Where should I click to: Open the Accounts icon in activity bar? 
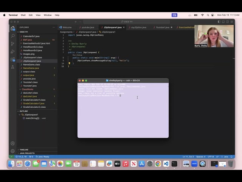pyautogui.click(x=12, y=143)
